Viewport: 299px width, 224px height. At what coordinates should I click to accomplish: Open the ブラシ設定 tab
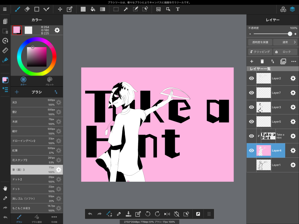36,218
